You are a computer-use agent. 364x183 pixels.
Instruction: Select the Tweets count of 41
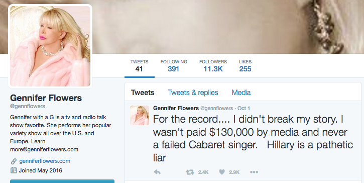[139, 65]
